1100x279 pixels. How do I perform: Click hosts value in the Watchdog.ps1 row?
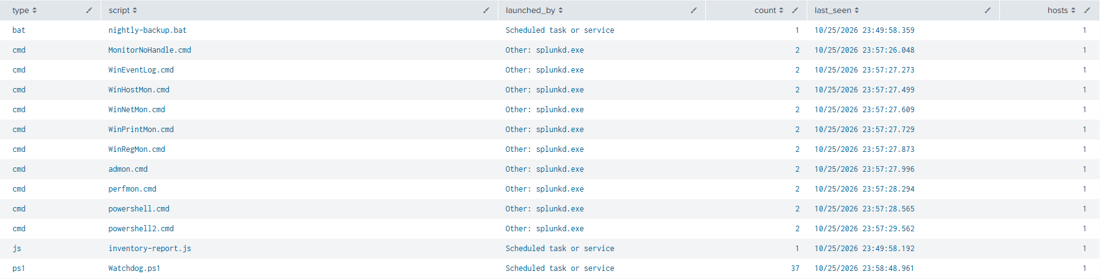point(1084,268)
